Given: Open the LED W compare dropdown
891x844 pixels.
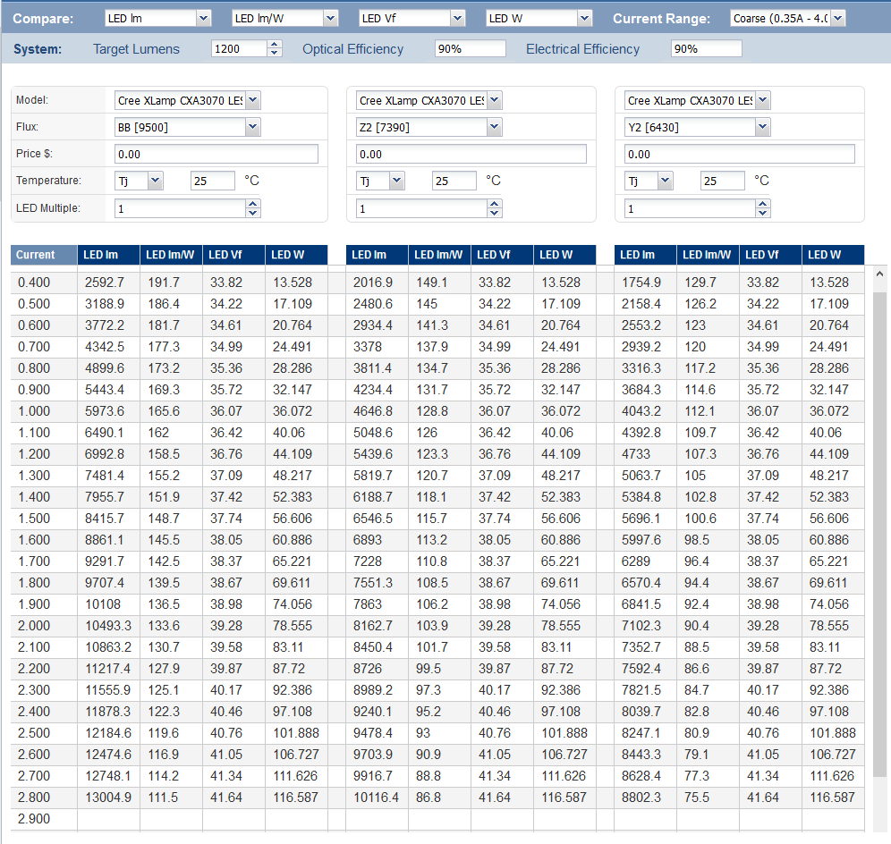Looking at the screenshot, I should tap(585, 19).
